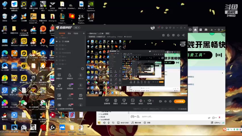Click the video camera icon in the YY top bar
242x136 pixels.
pyautogui.click(x=190, y=30)
